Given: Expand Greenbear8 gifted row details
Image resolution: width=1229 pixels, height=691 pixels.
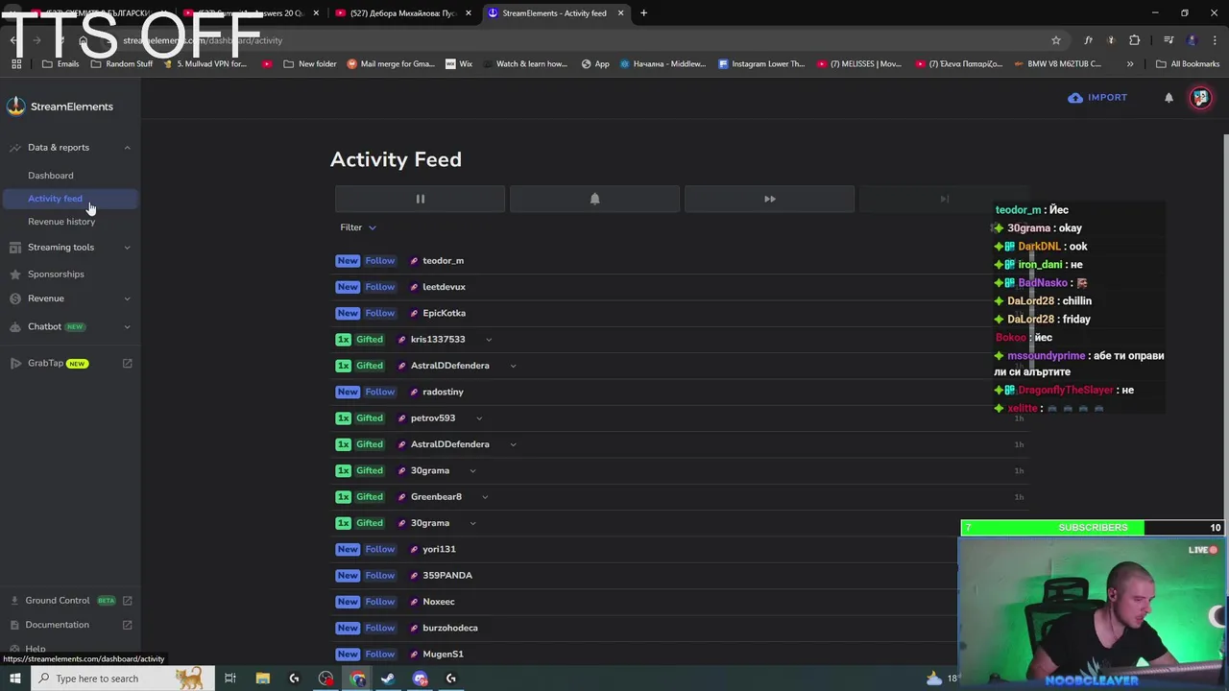Looking at the screenshot, I should tap(485, 497).
